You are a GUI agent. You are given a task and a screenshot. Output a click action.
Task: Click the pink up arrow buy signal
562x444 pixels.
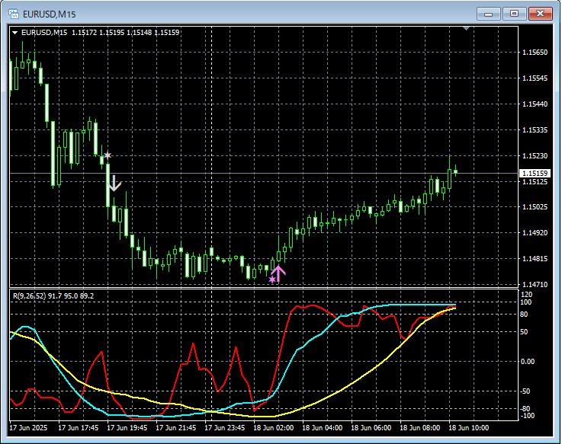(278, 273)
